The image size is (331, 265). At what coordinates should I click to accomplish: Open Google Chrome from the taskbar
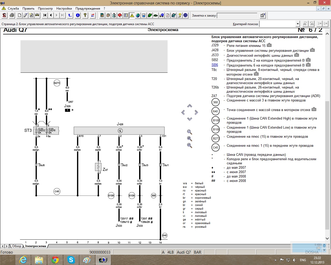(55, 260)
